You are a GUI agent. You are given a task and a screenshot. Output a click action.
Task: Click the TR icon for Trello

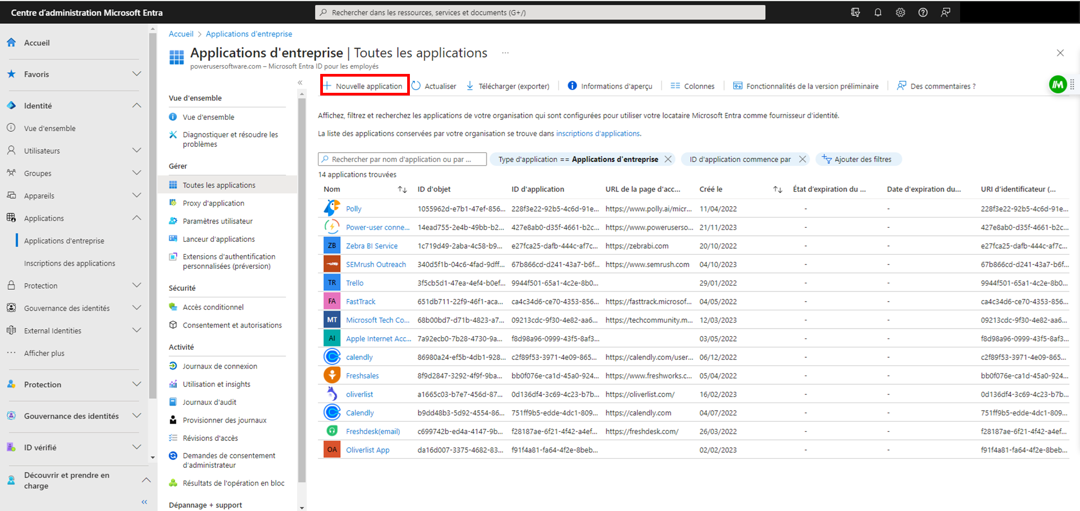(x=332, y=283)
